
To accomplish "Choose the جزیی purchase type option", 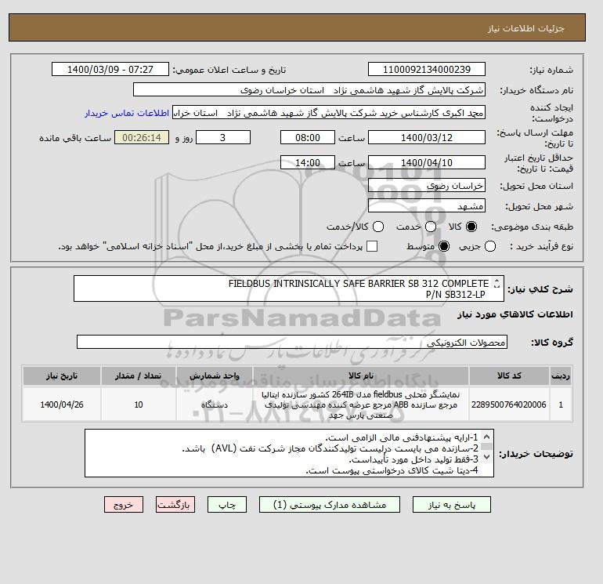I will 490,246.
